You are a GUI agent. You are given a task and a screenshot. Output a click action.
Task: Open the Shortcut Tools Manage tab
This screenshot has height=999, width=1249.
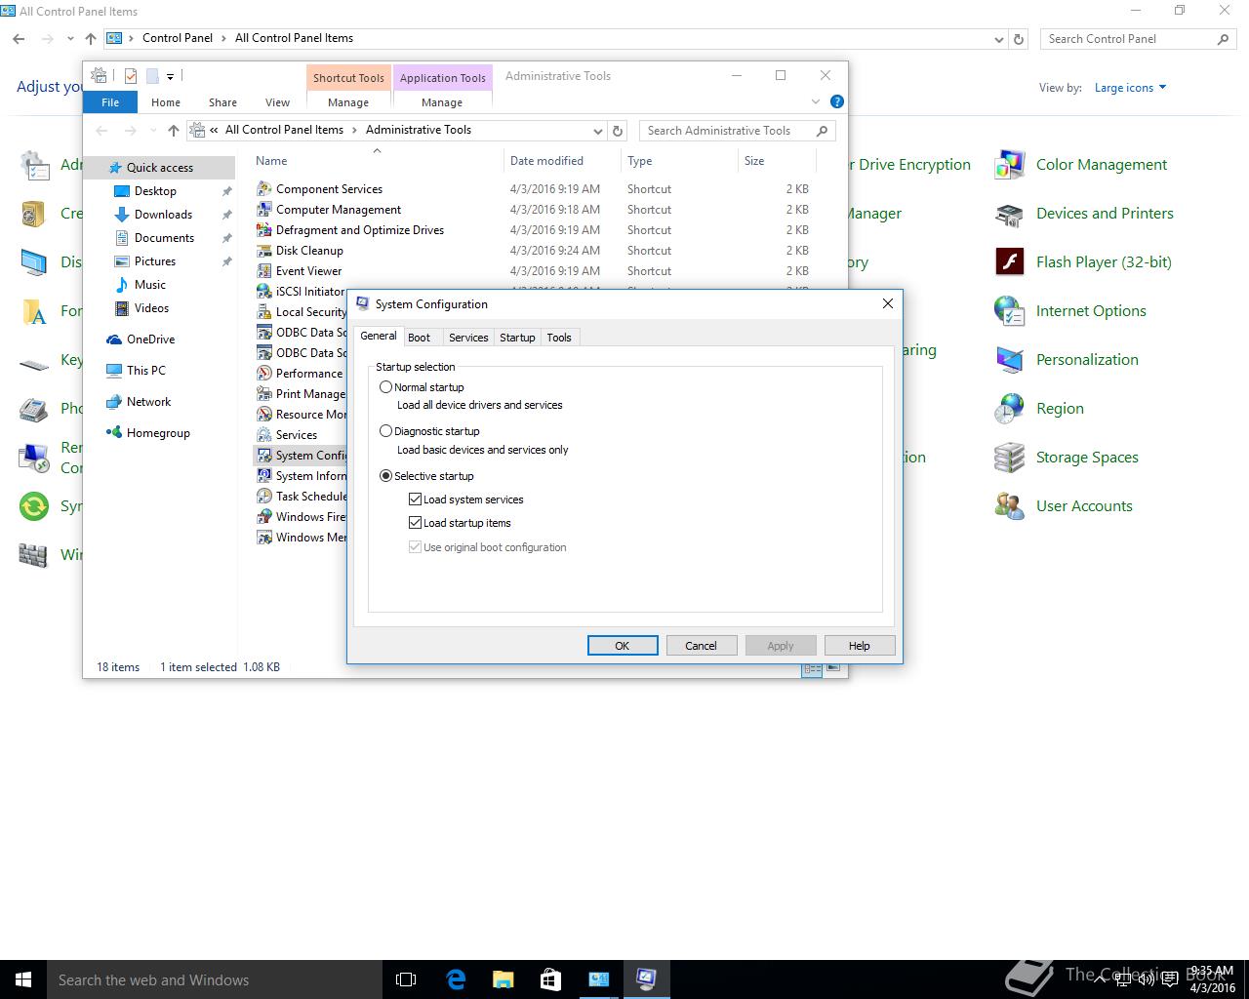(x=348, y=102)
